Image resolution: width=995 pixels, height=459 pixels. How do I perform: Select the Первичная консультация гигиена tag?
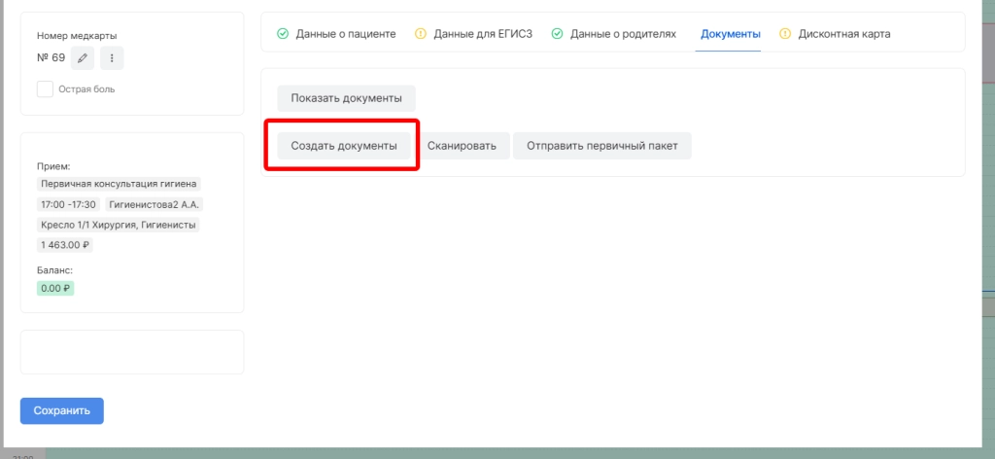click(119, 184)
